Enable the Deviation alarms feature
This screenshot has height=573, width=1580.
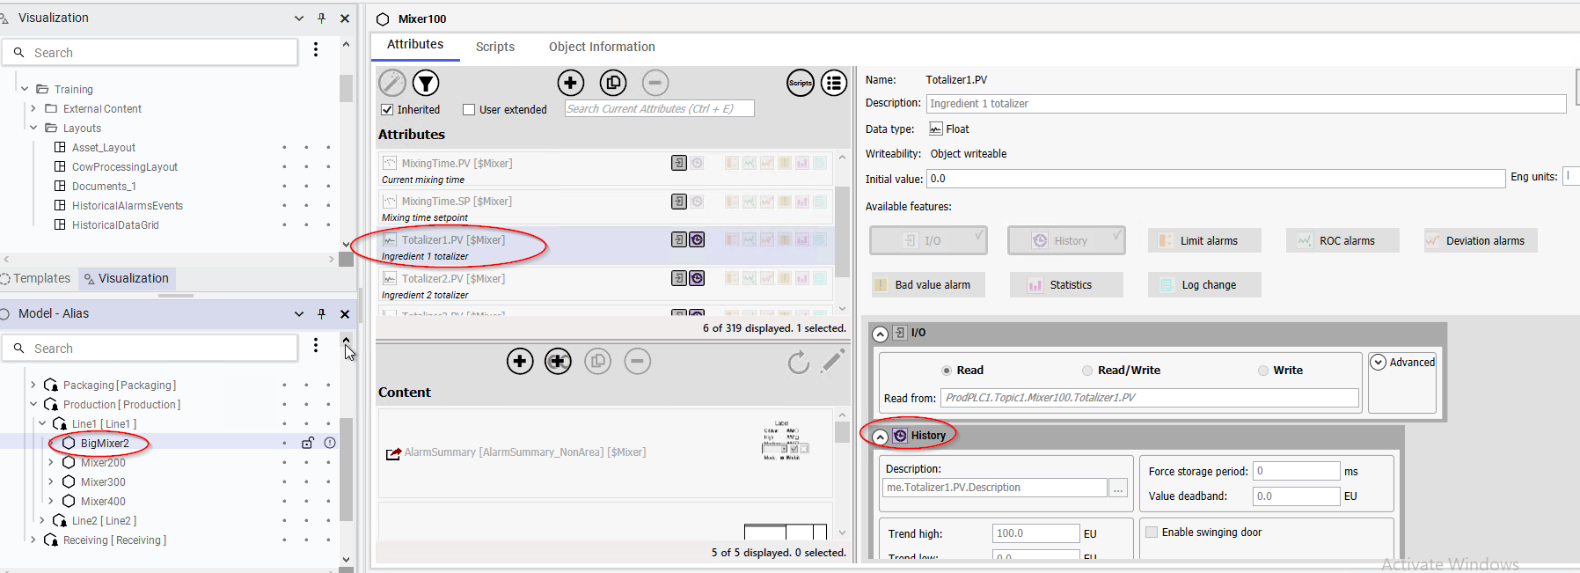click(1481, 240)
